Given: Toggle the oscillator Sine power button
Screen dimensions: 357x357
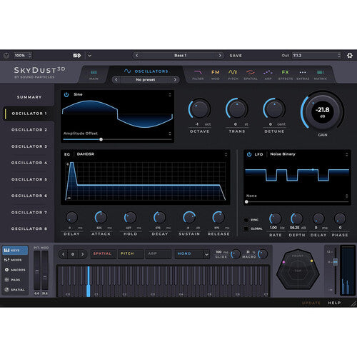Looking at the screenshot, I should pos(66,95).
